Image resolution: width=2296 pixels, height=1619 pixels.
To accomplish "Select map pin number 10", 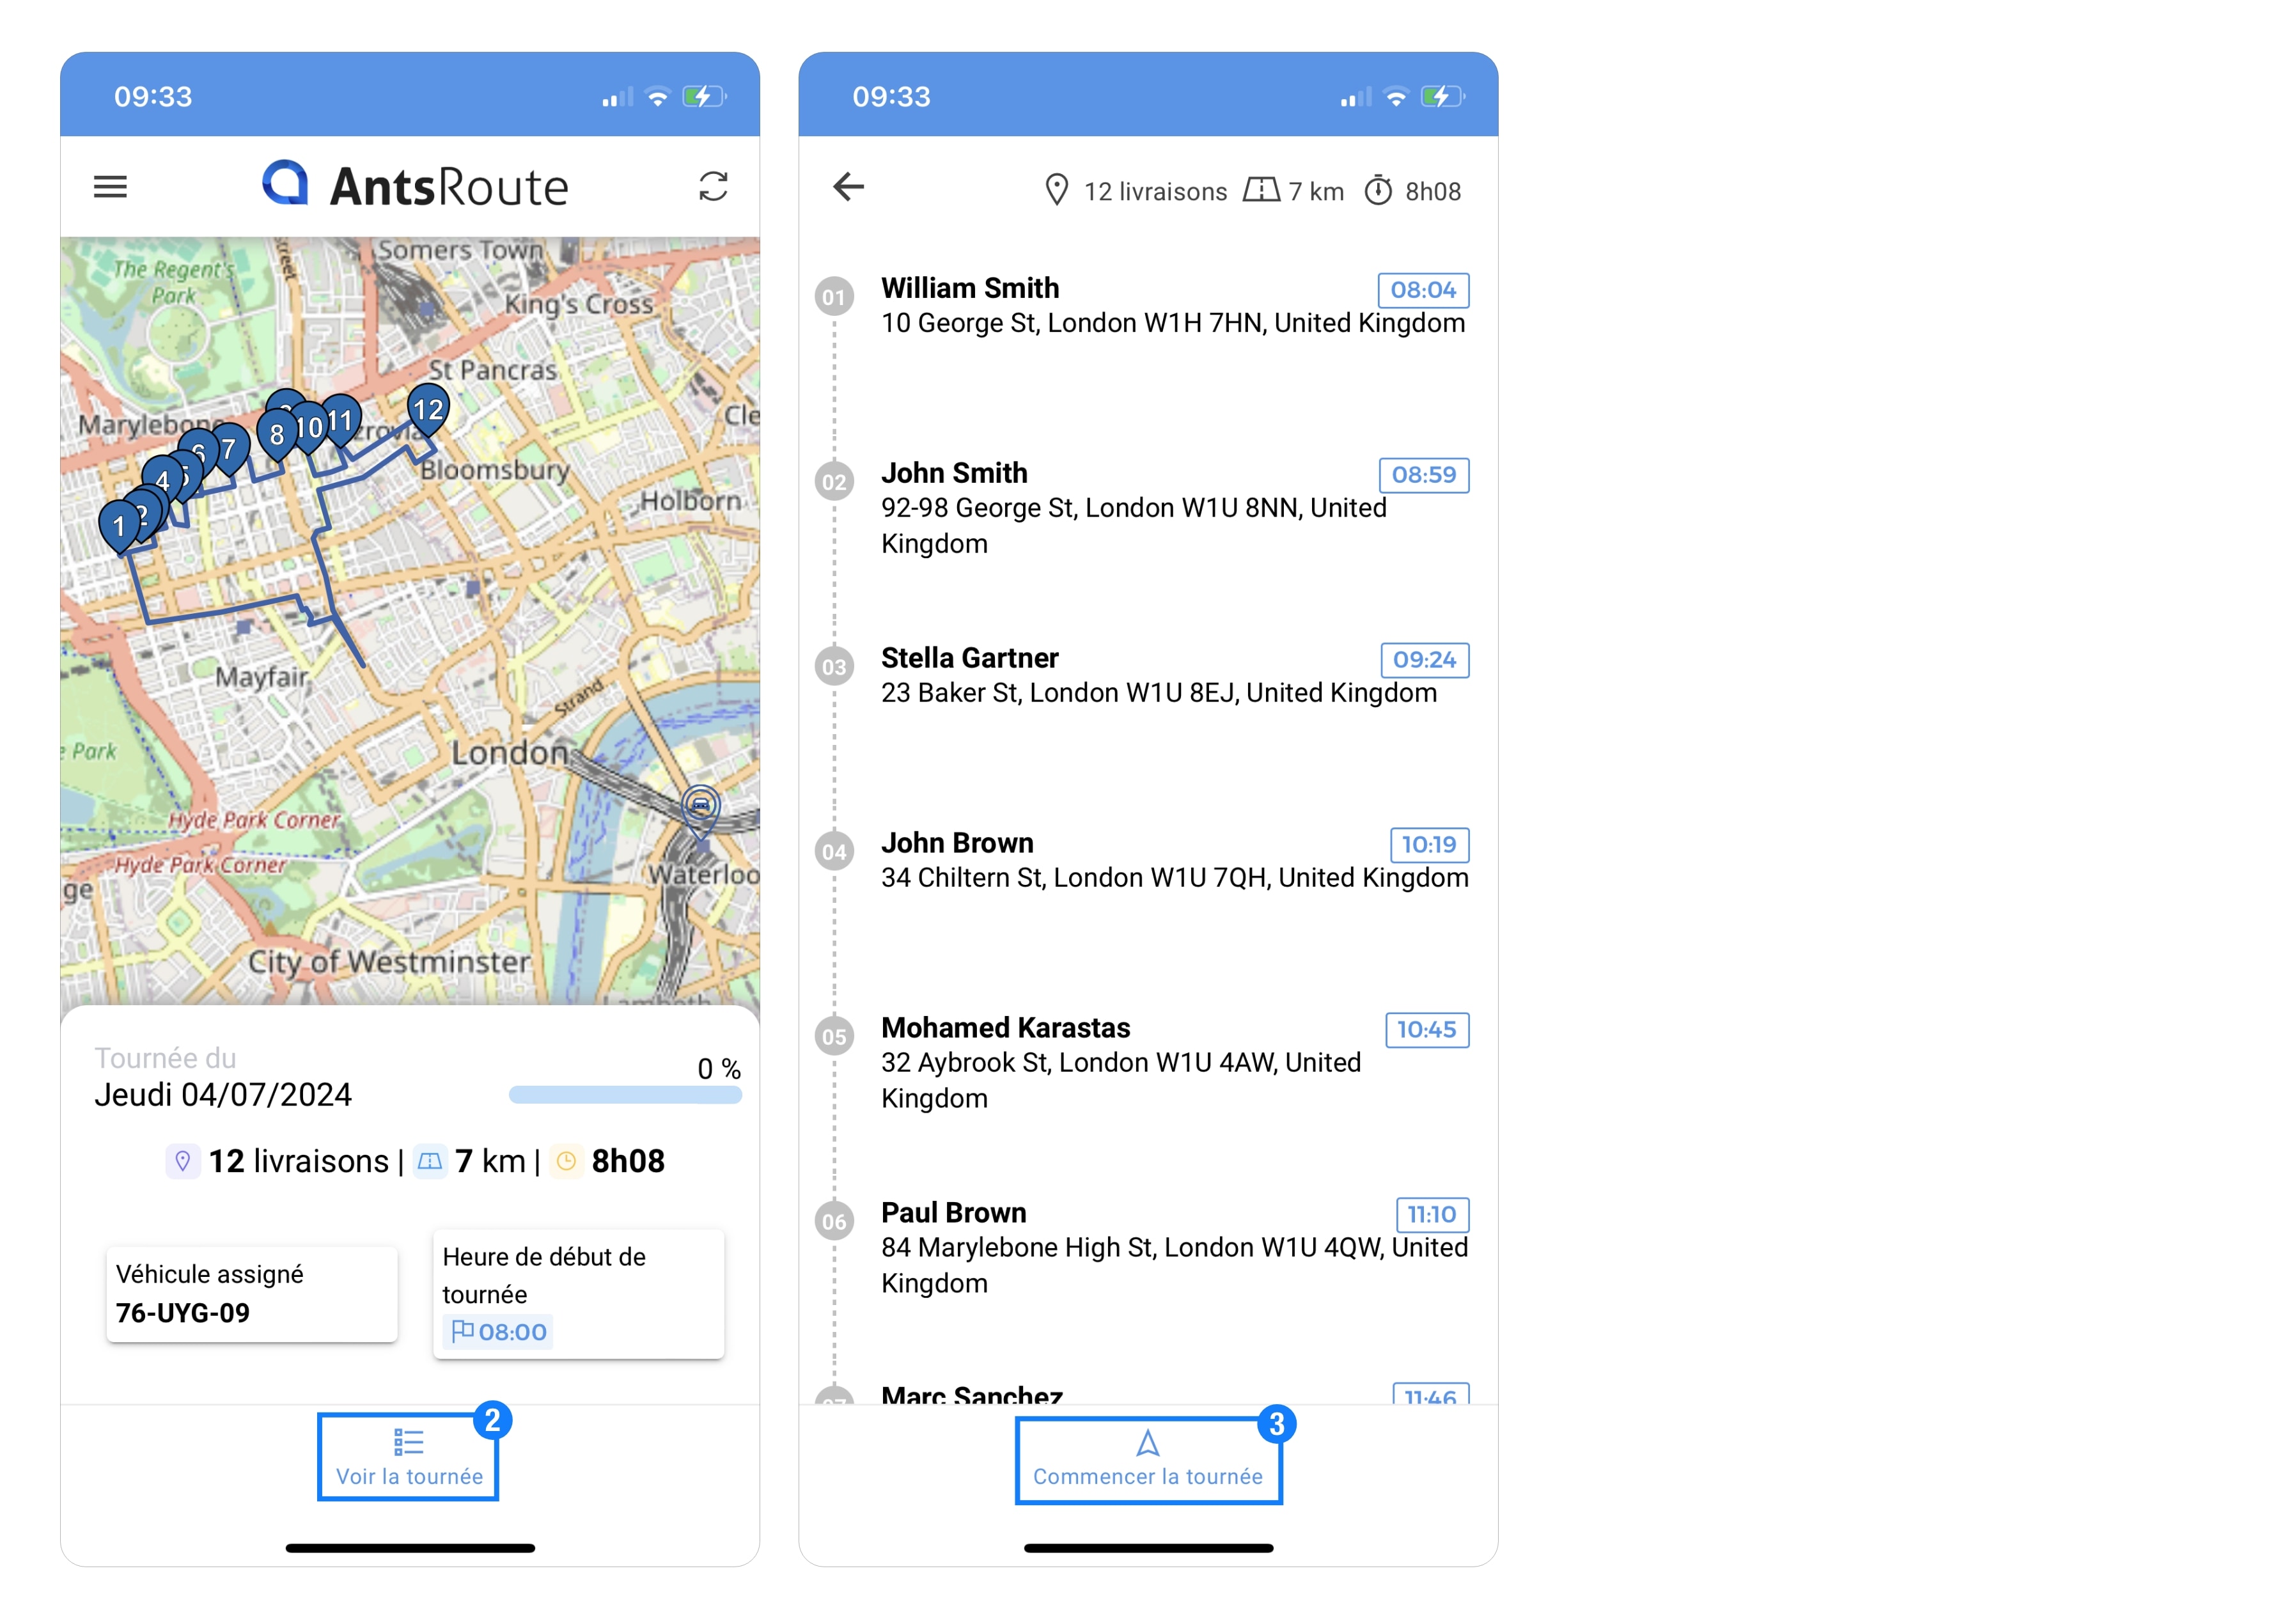I will click(x=309, y=427).
